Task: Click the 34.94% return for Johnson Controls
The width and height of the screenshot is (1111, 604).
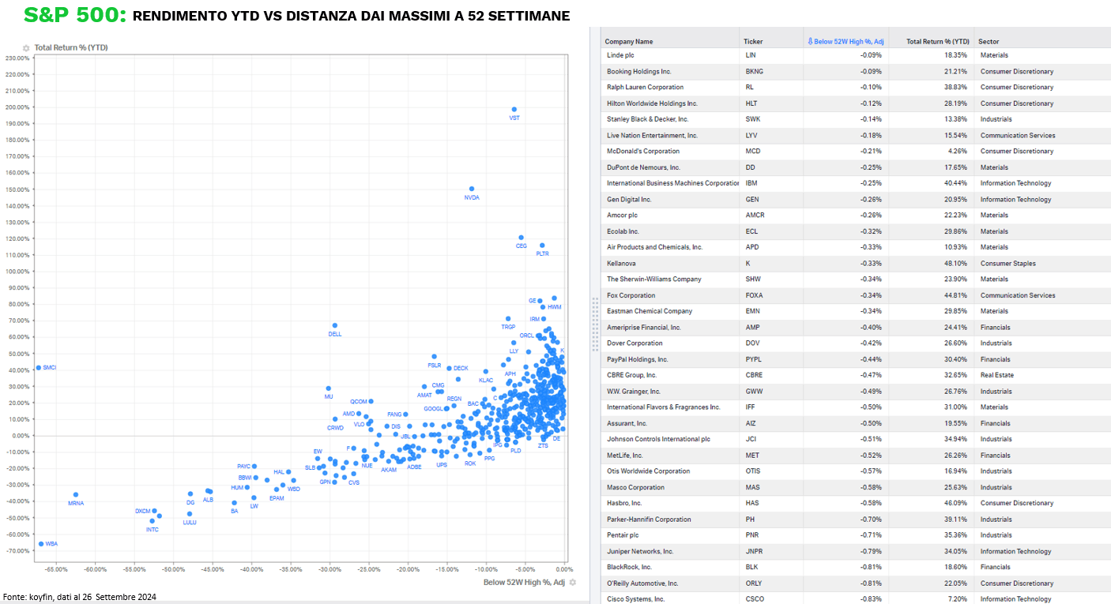Action: [x=955, y=439]
